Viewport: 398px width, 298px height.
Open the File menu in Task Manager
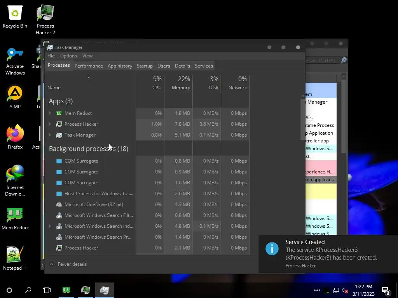pos(51,56)
